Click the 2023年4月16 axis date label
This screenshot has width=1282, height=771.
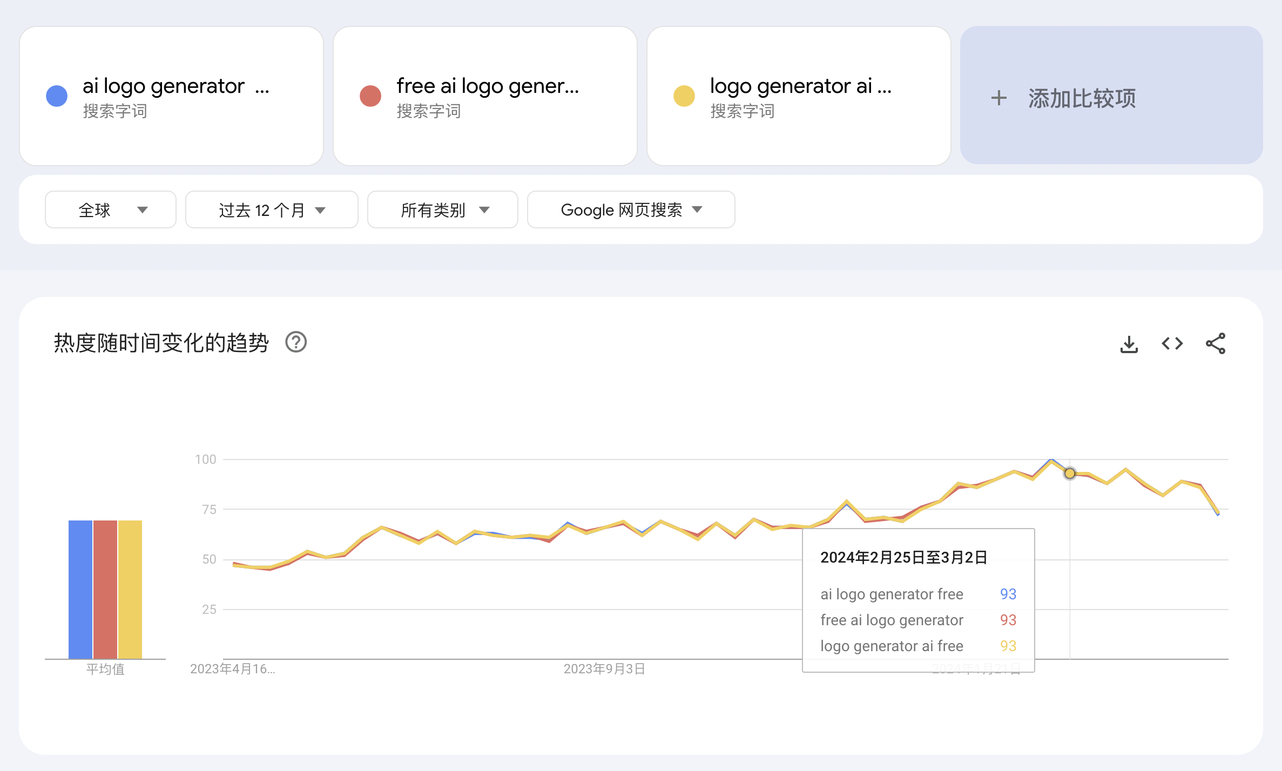[233, 669]
